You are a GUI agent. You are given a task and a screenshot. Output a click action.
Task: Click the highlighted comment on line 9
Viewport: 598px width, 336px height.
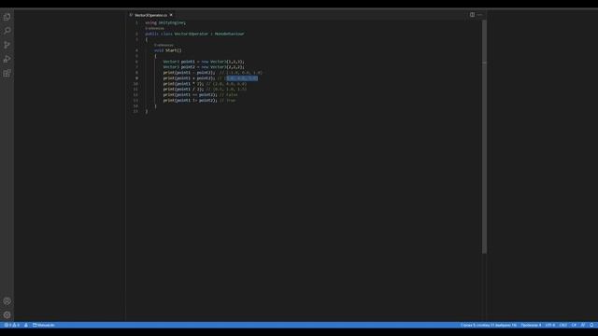pyautogui.click(x=242, y=78)
